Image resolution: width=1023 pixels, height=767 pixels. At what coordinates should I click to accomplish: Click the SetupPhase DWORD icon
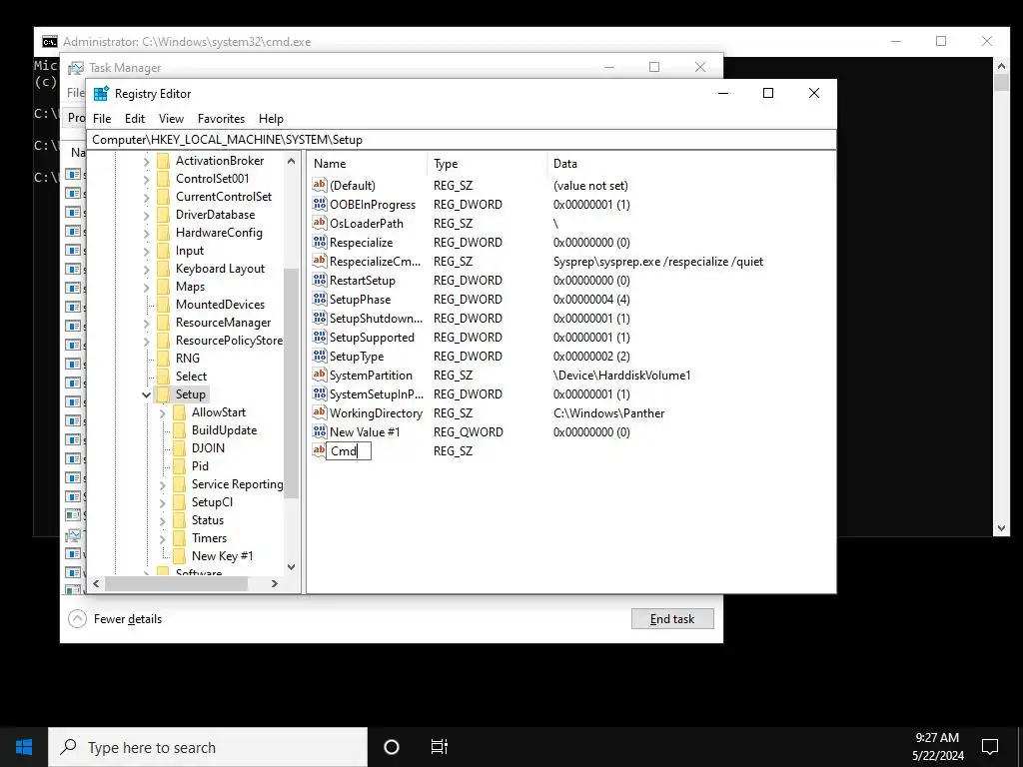(319, 299)
